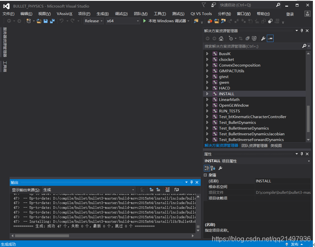This screenshot has height=247, width=315.
Task: Open Solution Explorer properties wrench icon
Action: click(x=263, y=38)
